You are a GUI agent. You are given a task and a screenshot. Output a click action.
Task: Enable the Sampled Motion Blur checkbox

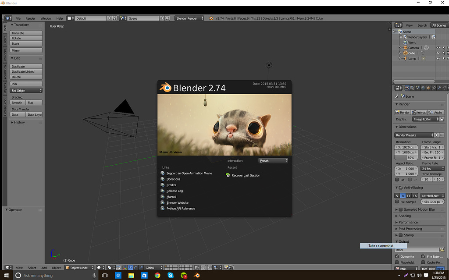click(401, 209)
